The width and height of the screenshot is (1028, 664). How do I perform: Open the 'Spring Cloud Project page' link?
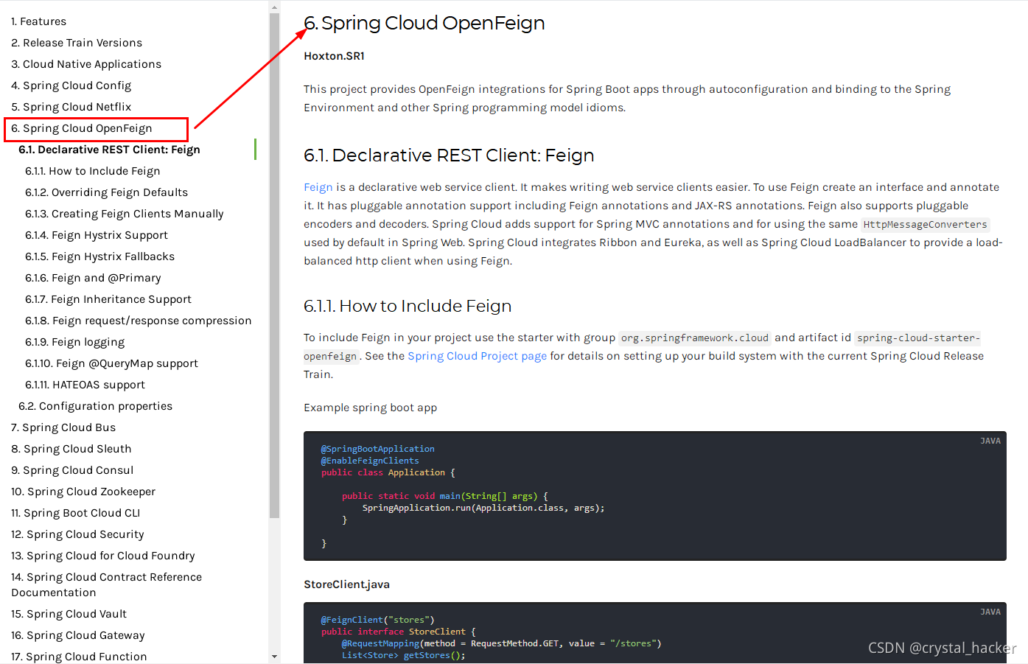(x=478, y=356)
